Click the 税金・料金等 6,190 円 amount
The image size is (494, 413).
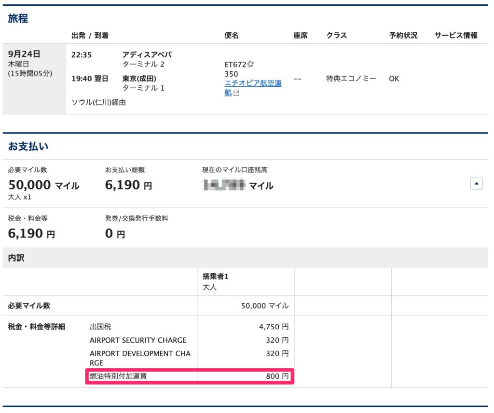pos(31,233)
